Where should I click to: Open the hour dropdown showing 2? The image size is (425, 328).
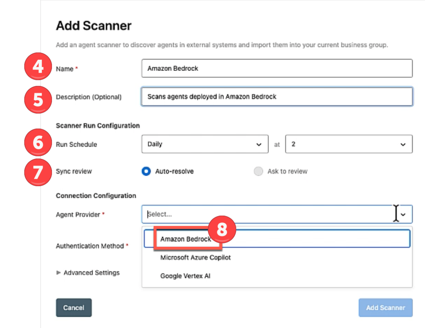click(x=349, y=144)
